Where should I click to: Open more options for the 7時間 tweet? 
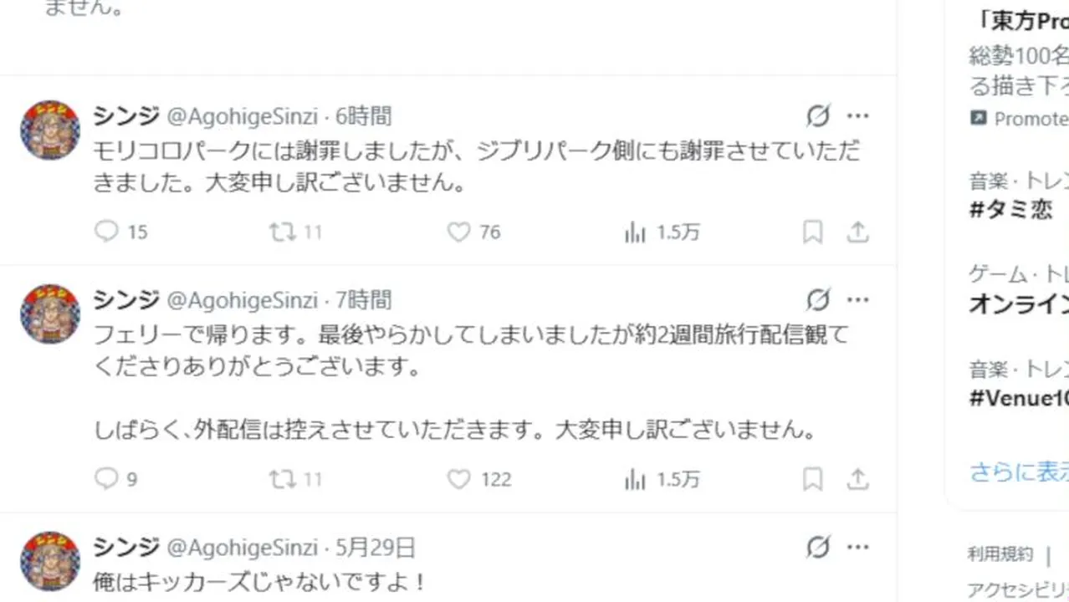click(x=858, y=300)
